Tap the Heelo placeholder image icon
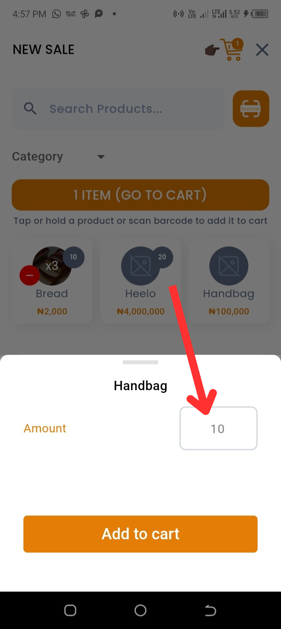 (140, 266)
